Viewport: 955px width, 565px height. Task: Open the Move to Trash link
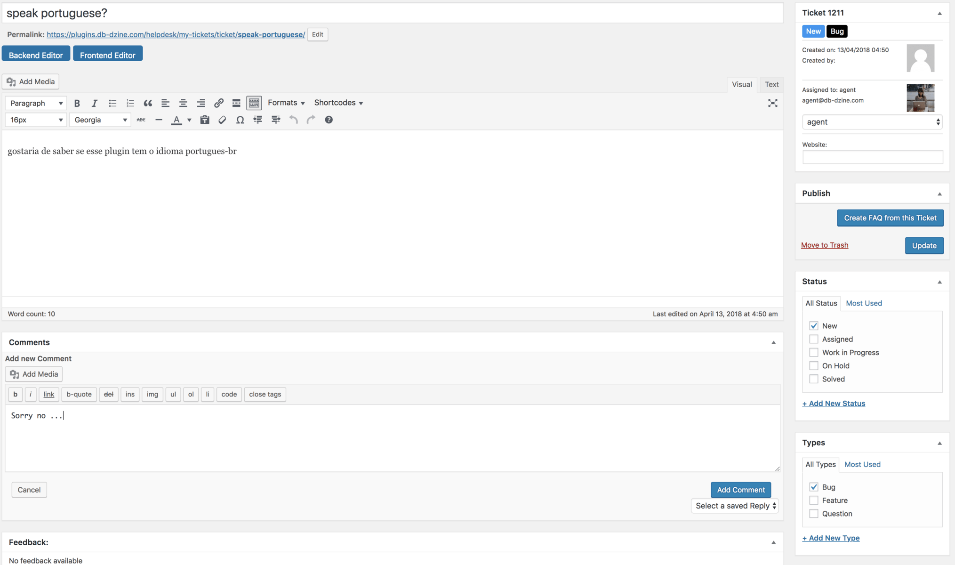tap(825, 245)
